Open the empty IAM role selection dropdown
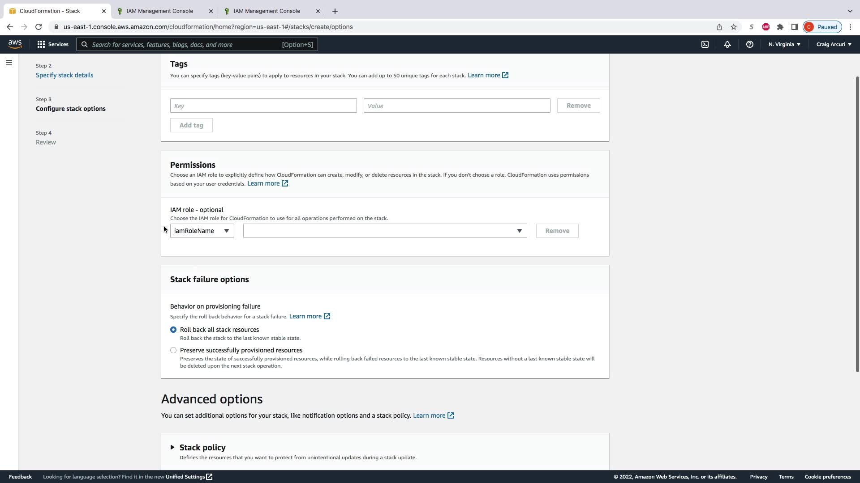The image size is (860, 483). pos(385,231)
